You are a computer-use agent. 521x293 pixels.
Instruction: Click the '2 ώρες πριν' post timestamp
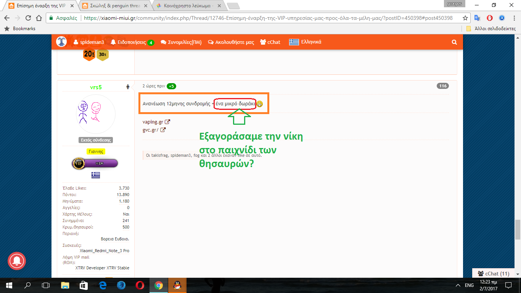pos(154,86)
